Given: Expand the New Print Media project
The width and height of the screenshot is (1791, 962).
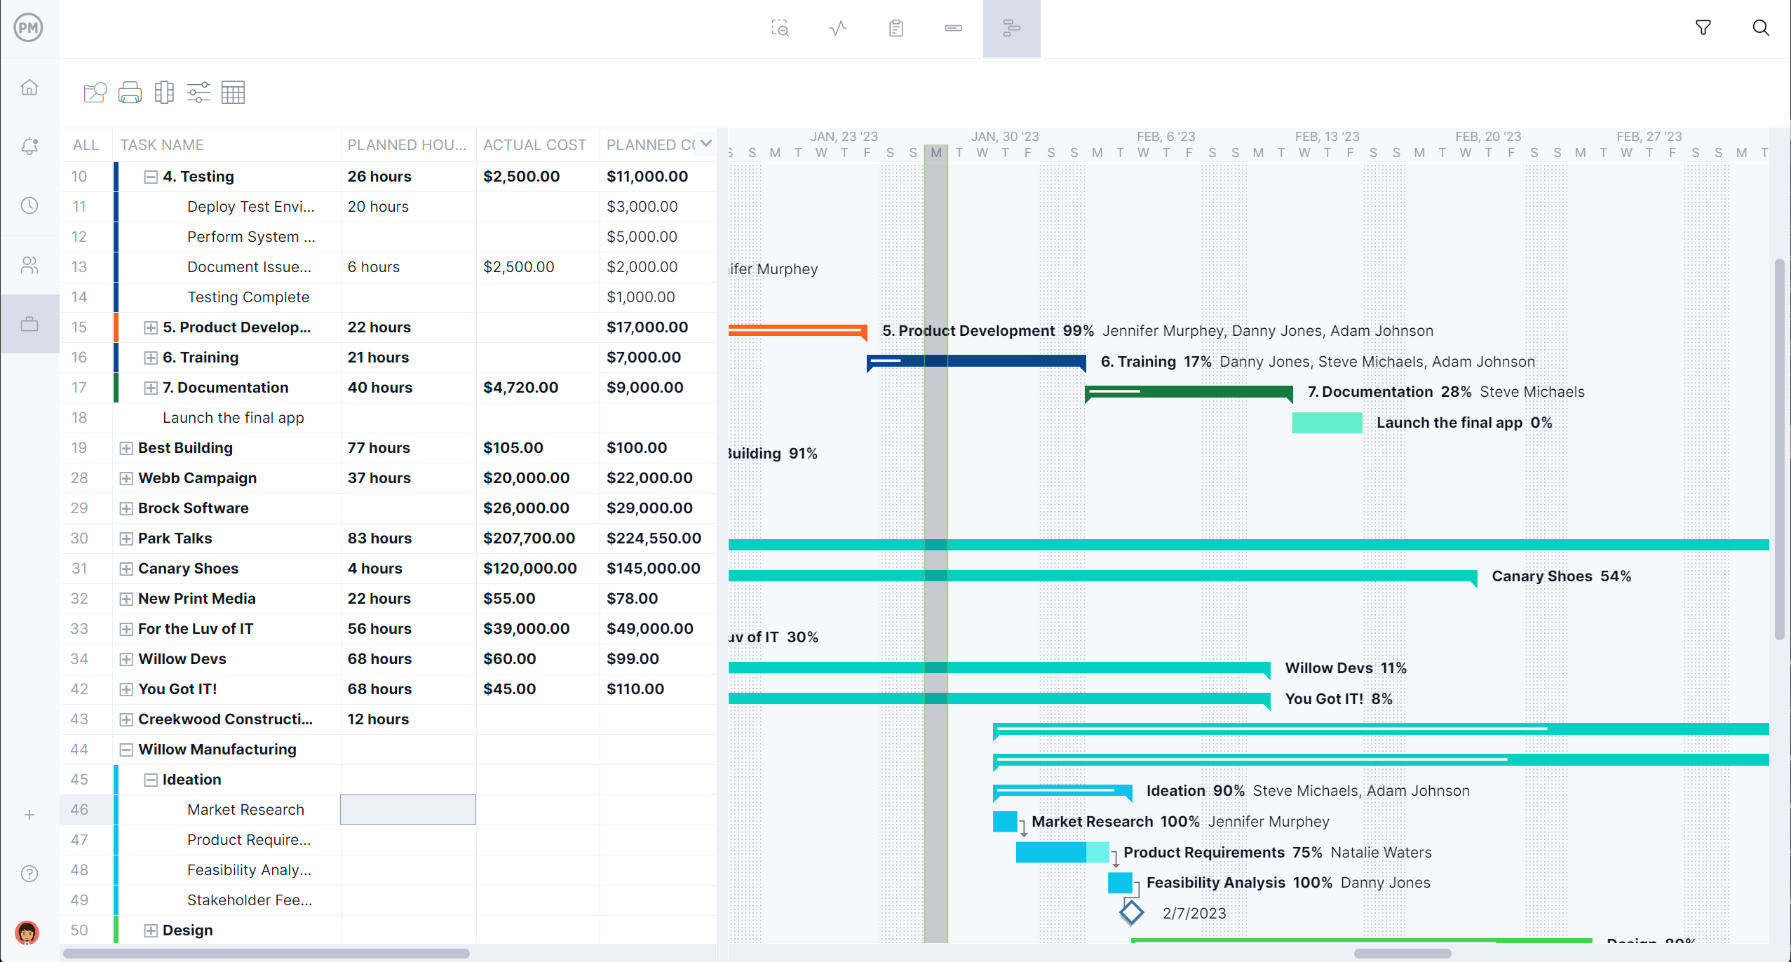Looking at the screenshot, I should point(126,599).
